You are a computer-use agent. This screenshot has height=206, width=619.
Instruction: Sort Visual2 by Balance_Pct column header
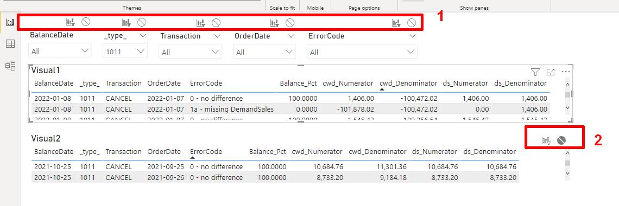coord(268,151)
